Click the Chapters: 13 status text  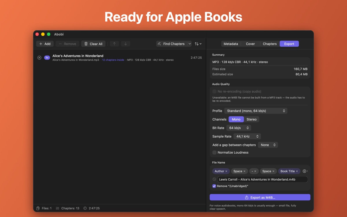point(70,208)
